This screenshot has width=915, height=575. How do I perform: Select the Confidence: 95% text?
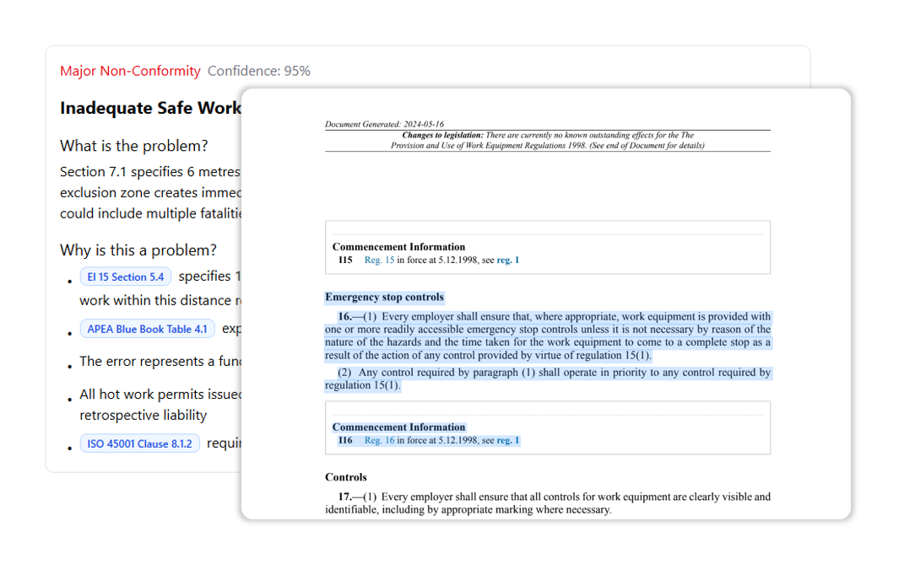(x=259, y=71)
